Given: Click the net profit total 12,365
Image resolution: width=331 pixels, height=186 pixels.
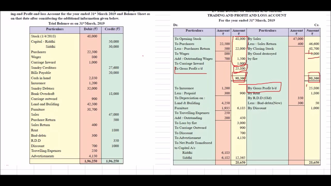Looking at the screenshot, I should coord(240,158).
